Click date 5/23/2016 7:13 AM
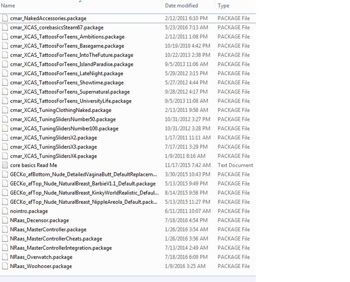The height and width of the screenshot is (282, 350). click(x=186, y=28)
